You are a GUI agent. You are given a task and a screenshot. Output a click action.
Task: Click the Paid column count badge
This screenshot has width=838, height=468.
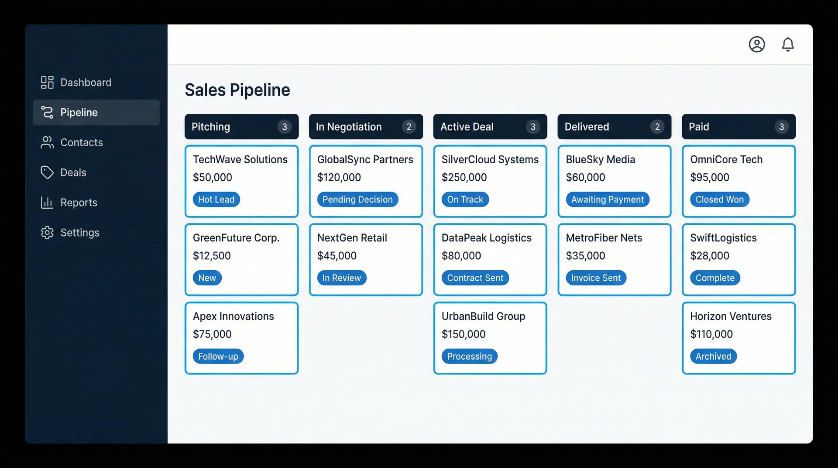click(781, 127)
